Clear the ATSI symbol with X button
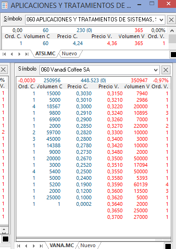 pyautogui.click(x=171, y=20)
